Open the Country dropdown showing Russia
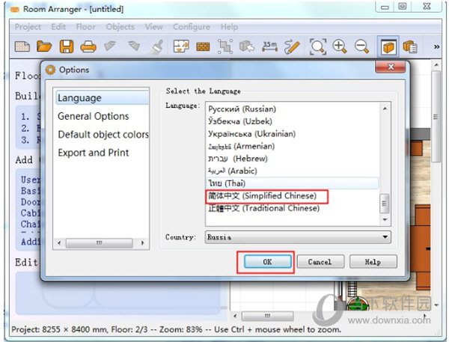 pos(298,237)
